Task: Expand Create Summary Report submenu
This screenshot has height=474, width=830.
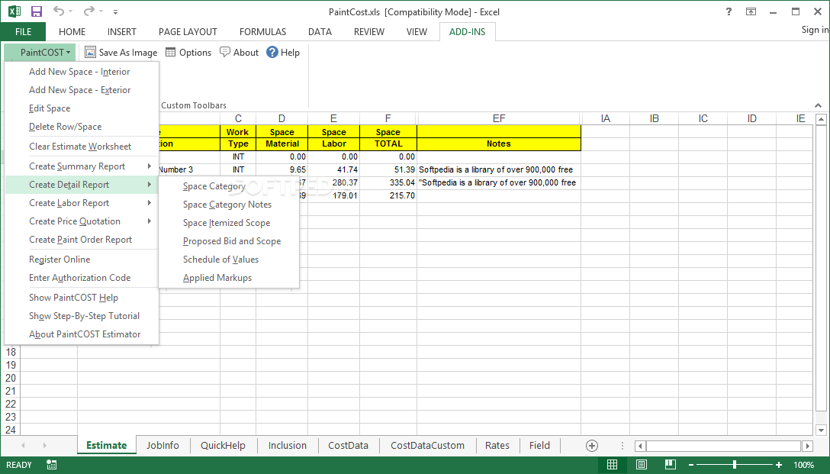Action: pyautogui.click(x=82, y=166)
